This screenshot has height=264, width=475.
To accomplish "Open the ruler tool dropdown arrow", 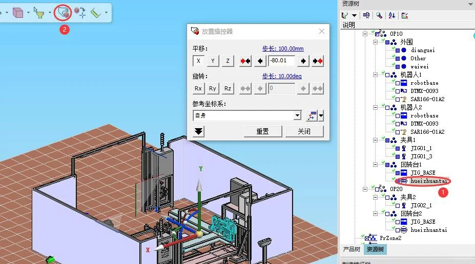I will pos(106,13).
